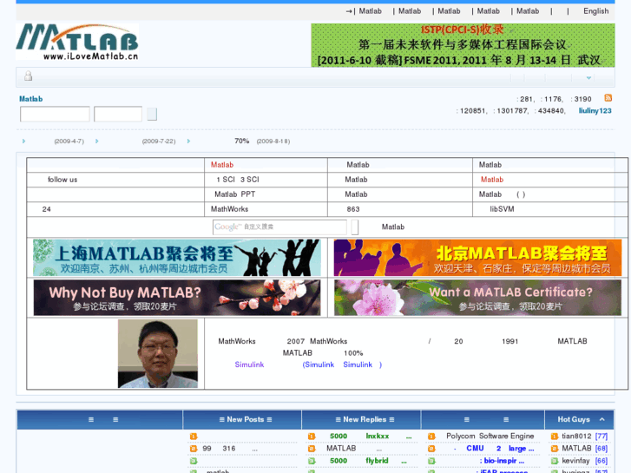
Task: Click red Matlab link in top table row
Action: [222, 165]
